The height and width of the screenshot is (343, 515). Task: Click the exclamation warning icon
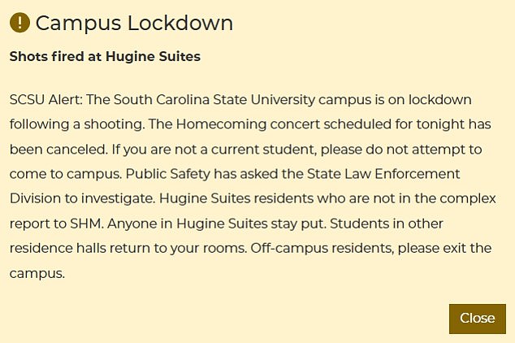pyautogui.click(x=20, y=23)
